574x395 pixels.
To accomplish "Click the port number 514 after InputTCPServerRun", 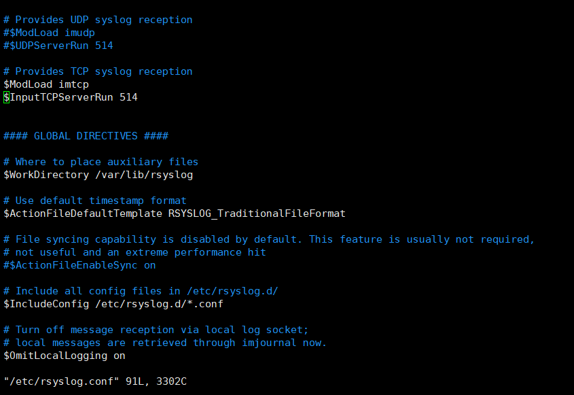I will click(x=128, y=98).
